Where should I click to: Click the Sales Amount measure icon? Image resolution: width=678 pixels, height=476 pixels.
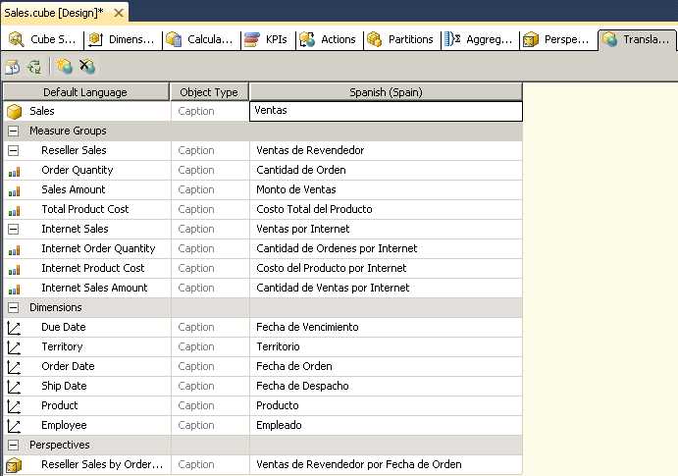point(15,191)
